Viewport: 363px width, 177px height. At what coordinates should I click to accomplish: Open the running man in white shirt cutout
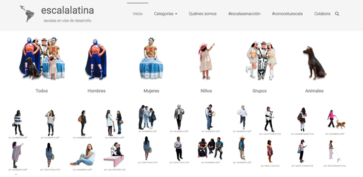[242, 117]
